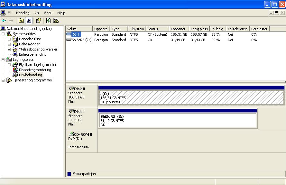The image size is (286, 185).
Task: Sort by the Filsystem column header
Action: point(137,29)
